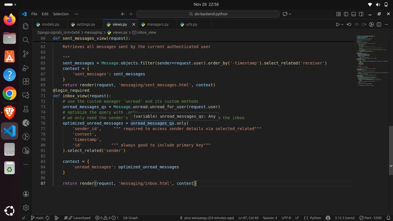Open the Accounts menu icon
The width and height of the screenshot is (393, 221).
click(x=26, y=194)
